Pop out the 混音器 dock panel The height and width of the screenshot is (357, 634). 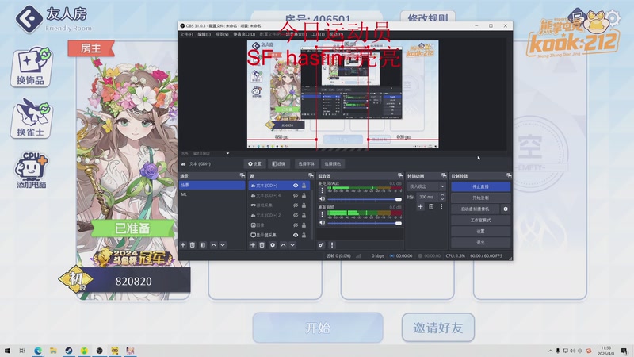(x=400, y=175)
